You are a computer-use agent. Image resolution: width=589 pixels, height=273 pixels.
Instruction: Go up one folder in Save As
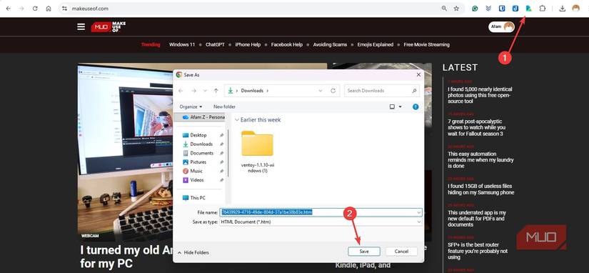click(x=216, y=91)
